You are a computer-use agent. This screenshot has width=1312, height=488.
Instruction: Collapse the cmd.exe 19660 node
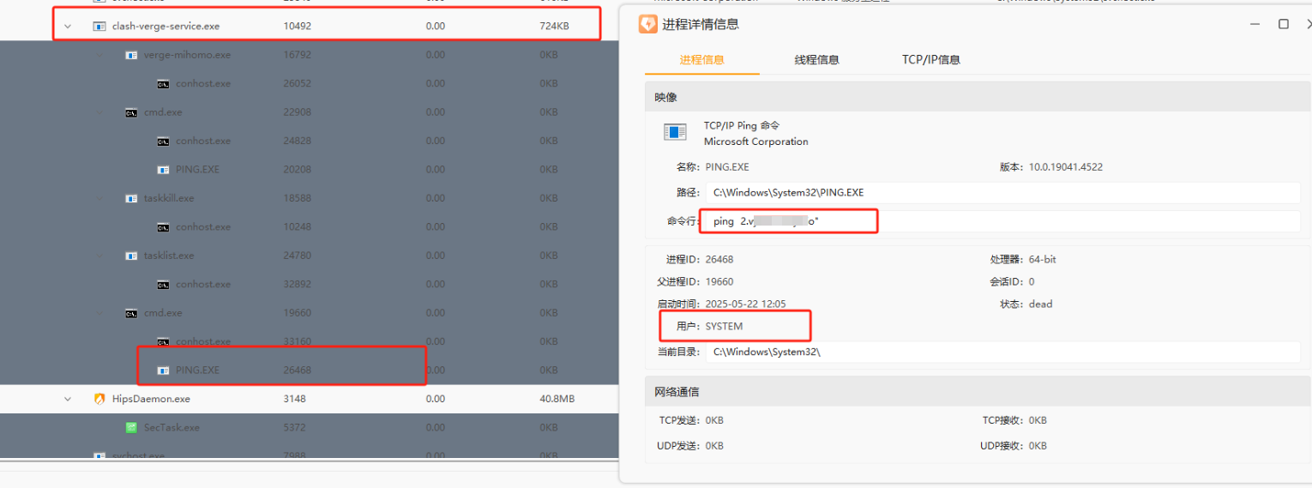[x=99, y=313]
